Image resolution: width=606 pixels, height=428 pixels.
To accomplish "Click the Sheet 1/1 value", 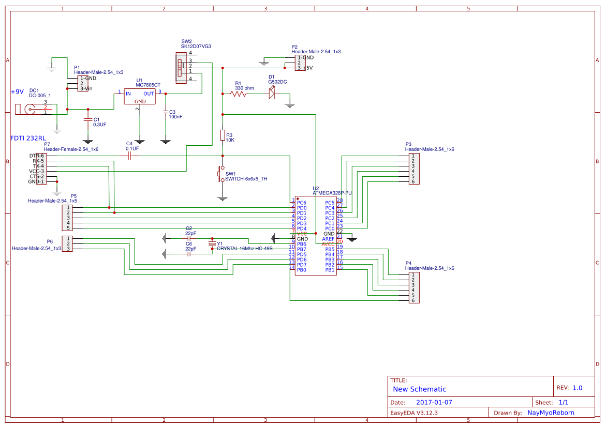I will [564, 403].
